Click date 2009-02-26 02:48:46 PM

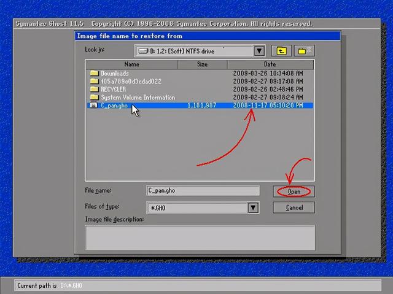point(268,90)
